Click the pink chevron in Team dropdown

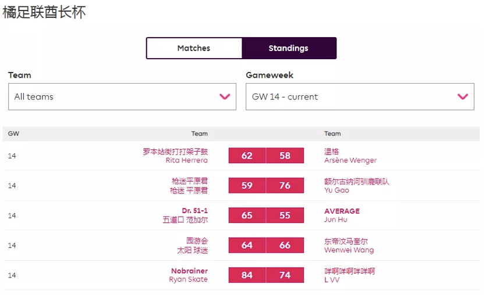pyautogui.click(x=225, y=96)
